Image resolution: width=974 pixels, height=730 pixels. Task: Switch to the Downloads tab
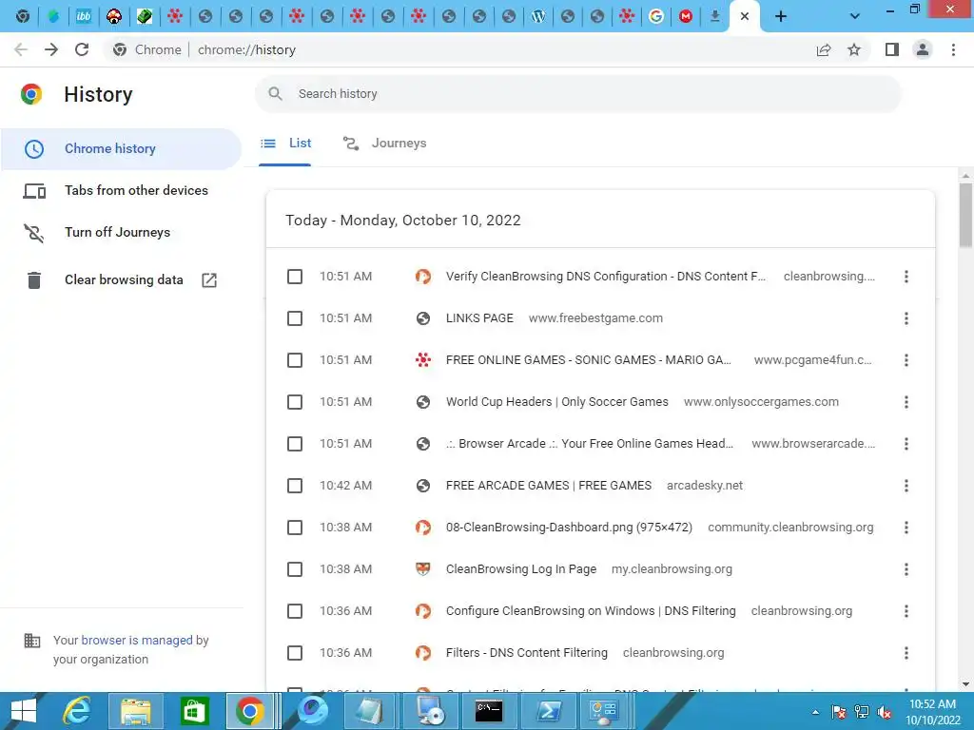[715, 17]
